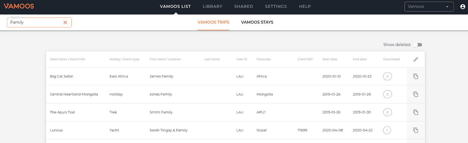Focus the Search input field

tap(35, 22)
